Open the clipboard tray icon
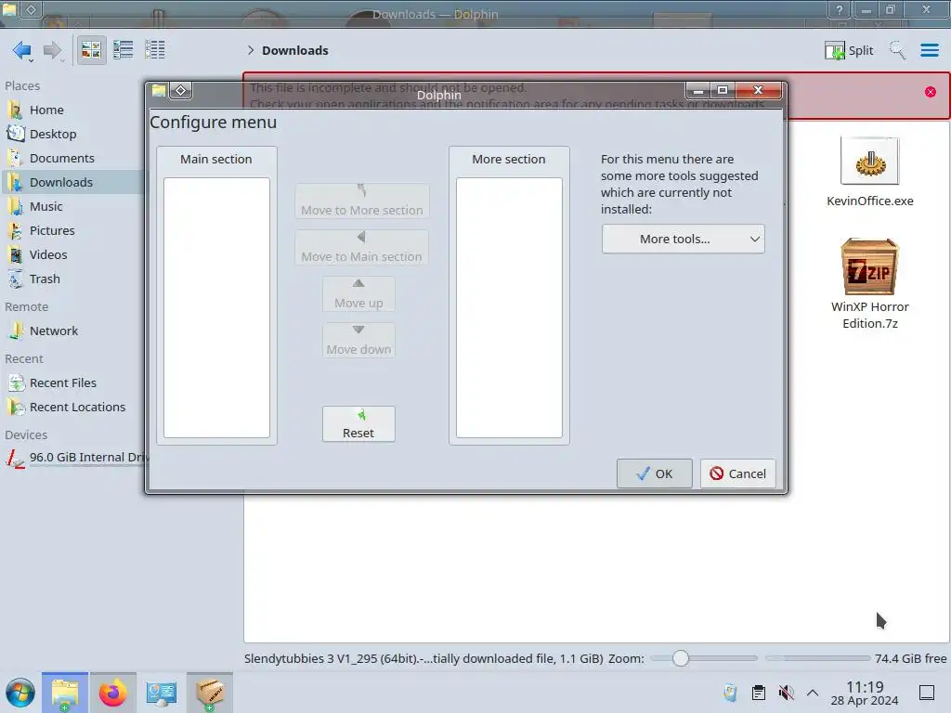 tap(758, 693)
